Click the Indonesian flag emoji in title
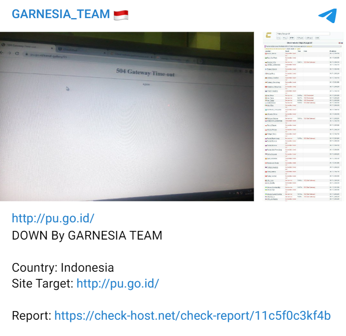346x336 pixels. [x=121, y=15]
